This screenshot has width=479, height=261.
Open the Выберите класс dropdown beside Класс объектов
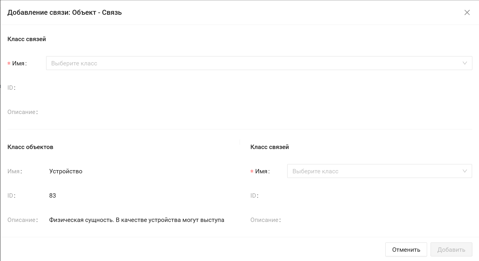(x=374, y=171)
